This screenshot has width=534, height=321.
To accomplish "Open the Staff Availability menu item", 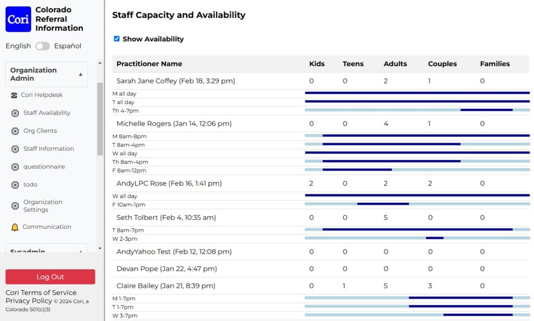I will (x=46, y=113).
